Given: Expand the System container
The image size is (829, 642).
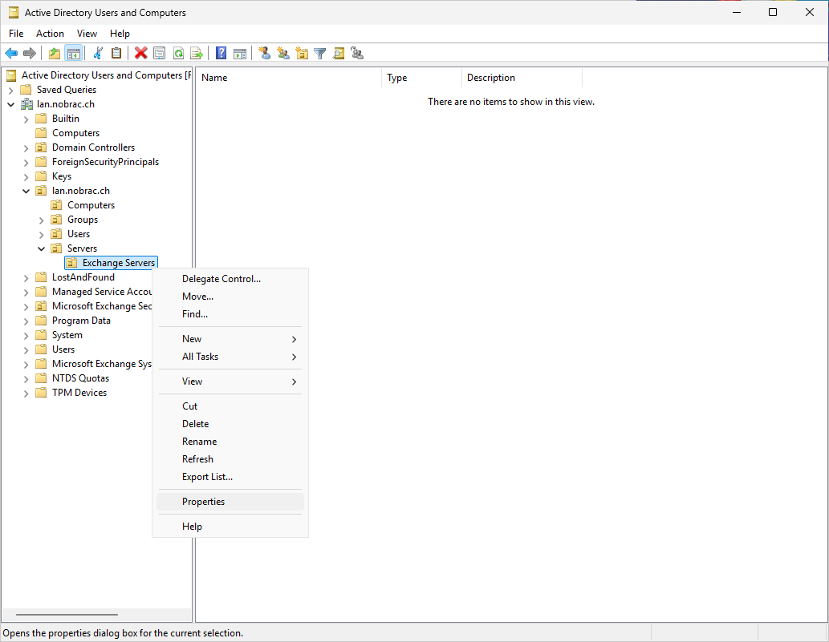Looking at the screenshot, I should [26, 336].
